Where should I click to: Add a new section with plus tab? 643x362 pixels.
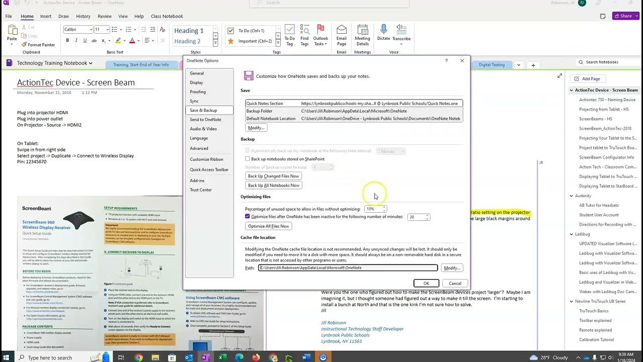(x=533, y=65)
